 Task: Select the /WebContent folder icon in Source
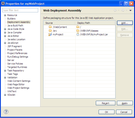(50, 27)
